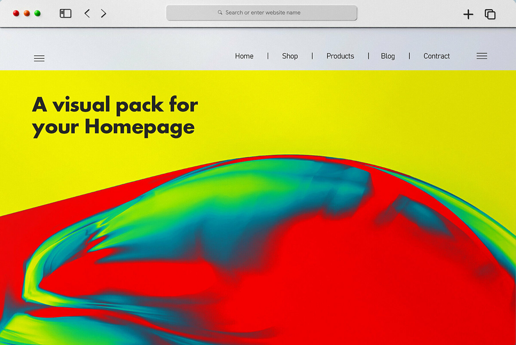Click the headline A visual pack for your Homepage
This screenshot has height=345, width=516.
pyautogui.click(x=115, y=116)
